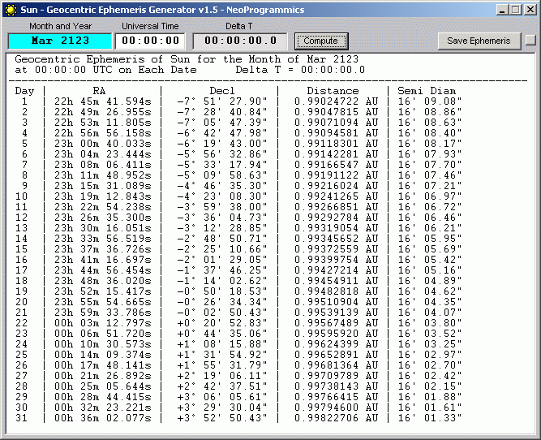Close the Ephemeris Generator window
541x440 pixels.
click(529, 10)
